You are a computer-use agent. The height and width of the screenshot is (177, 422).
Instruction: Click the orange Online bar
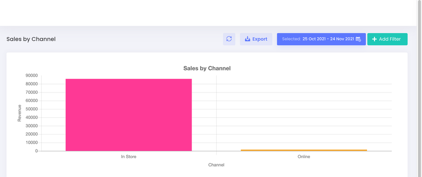click(x=304, y=150)
